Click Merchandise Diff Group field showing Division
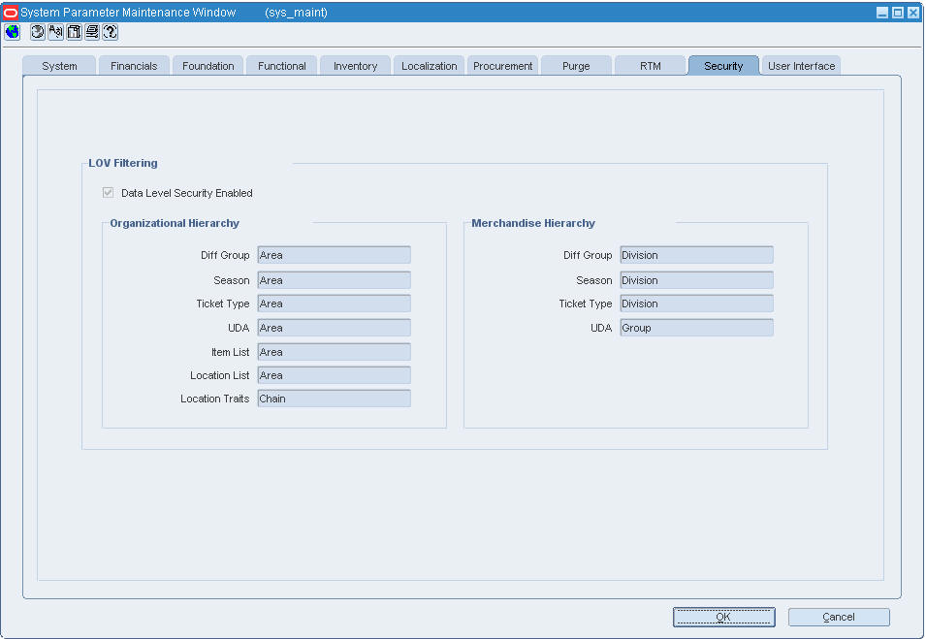Viewport: 926px width, 639px height. point(696,255)
